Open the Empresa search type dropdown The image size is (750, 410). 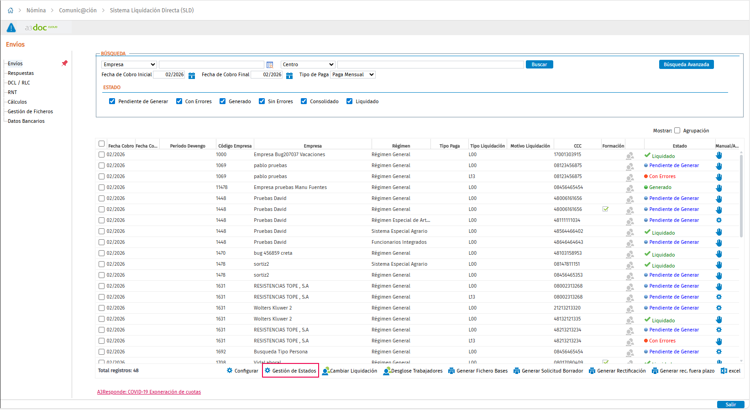coord(129,65)
